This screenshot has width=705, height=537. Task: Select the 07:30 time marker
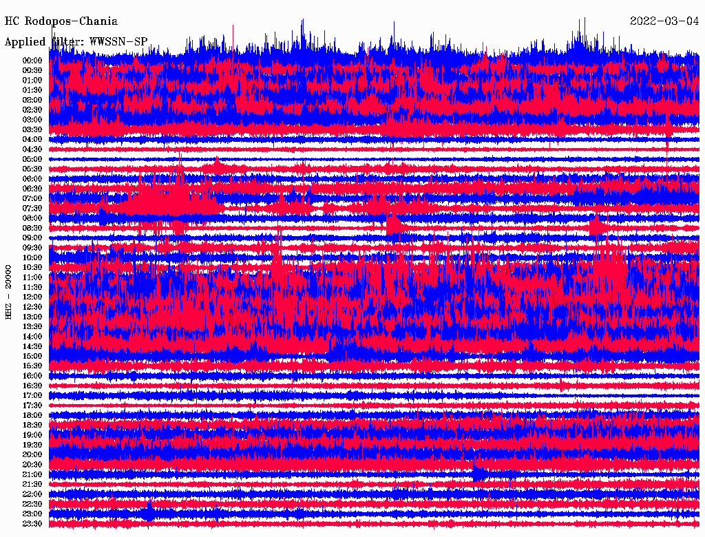click(32, 209)
